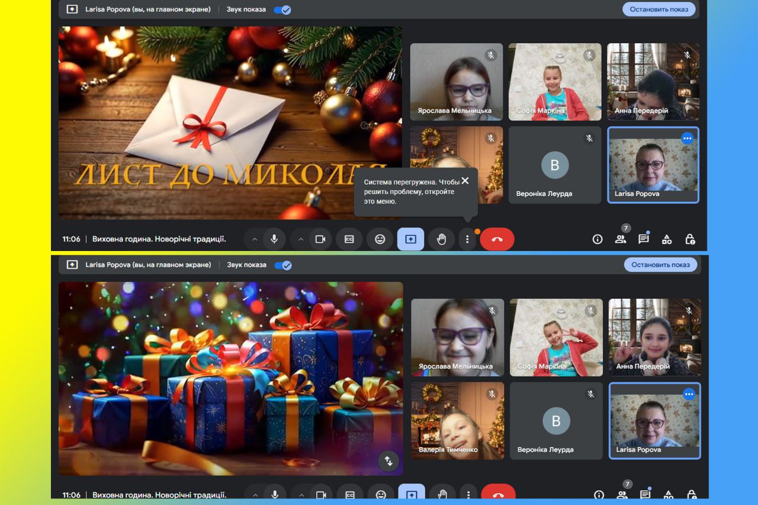This screenshot has width=758, height=505.
Task: Raise hand in the top meeting toolbar
Action: click(441, 239)
